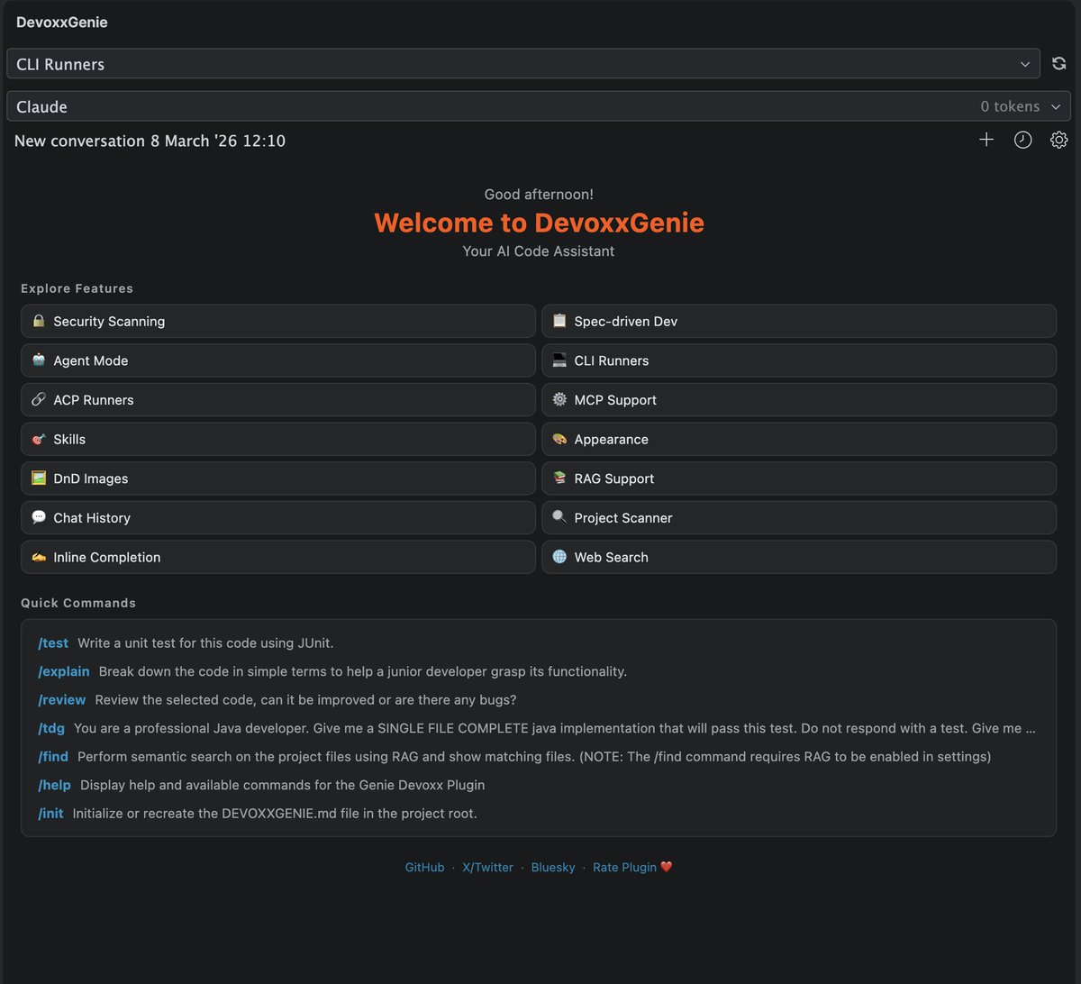Open the Security Scanning feature card
The image size is (1081, 984).
278,321
